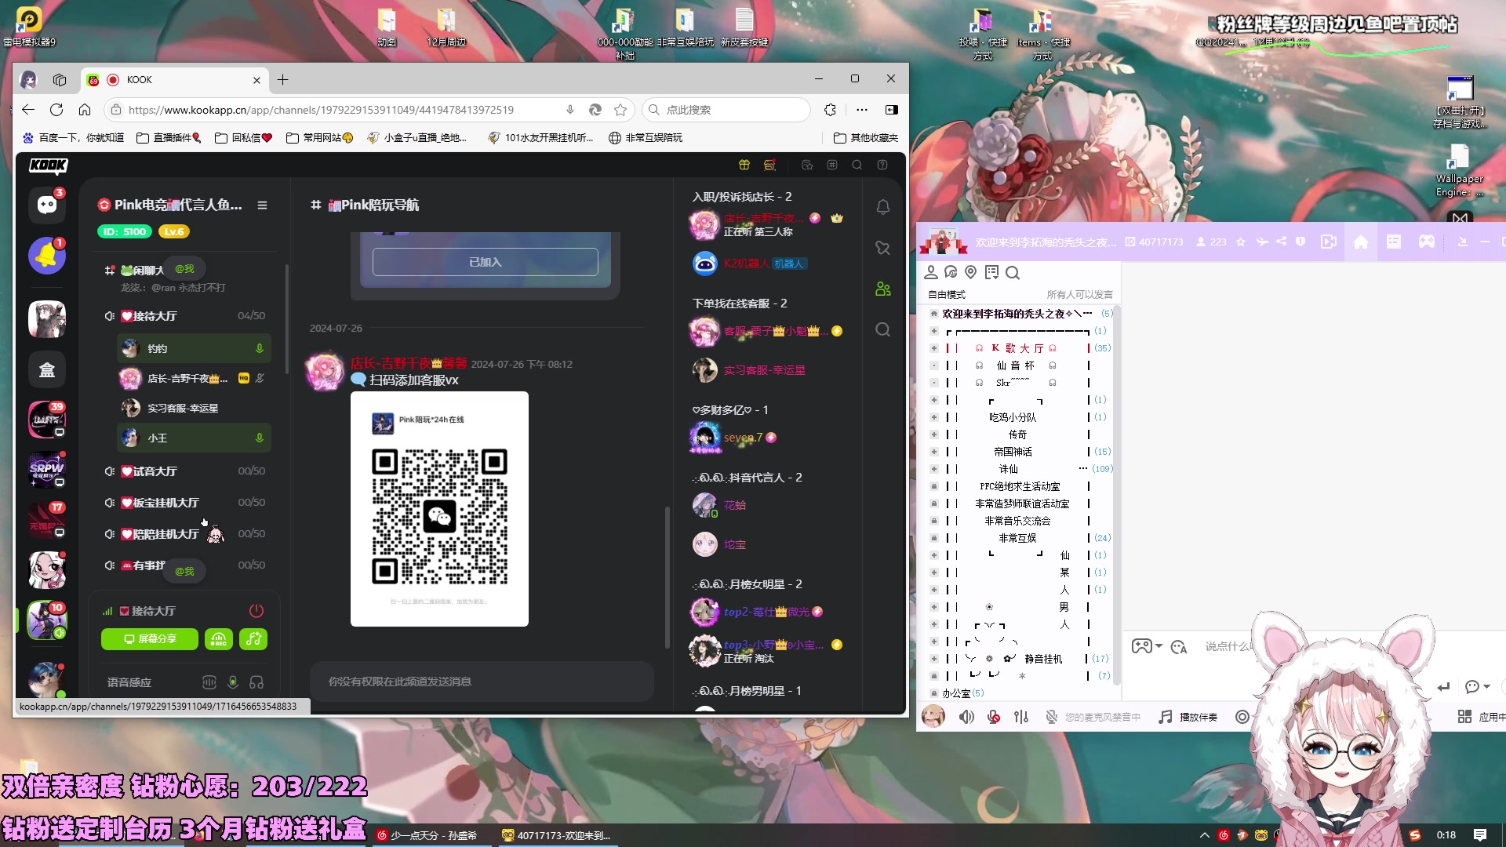
Task: Open the 其他收藏夹 bookmarks folder
Action: [866, 138]
